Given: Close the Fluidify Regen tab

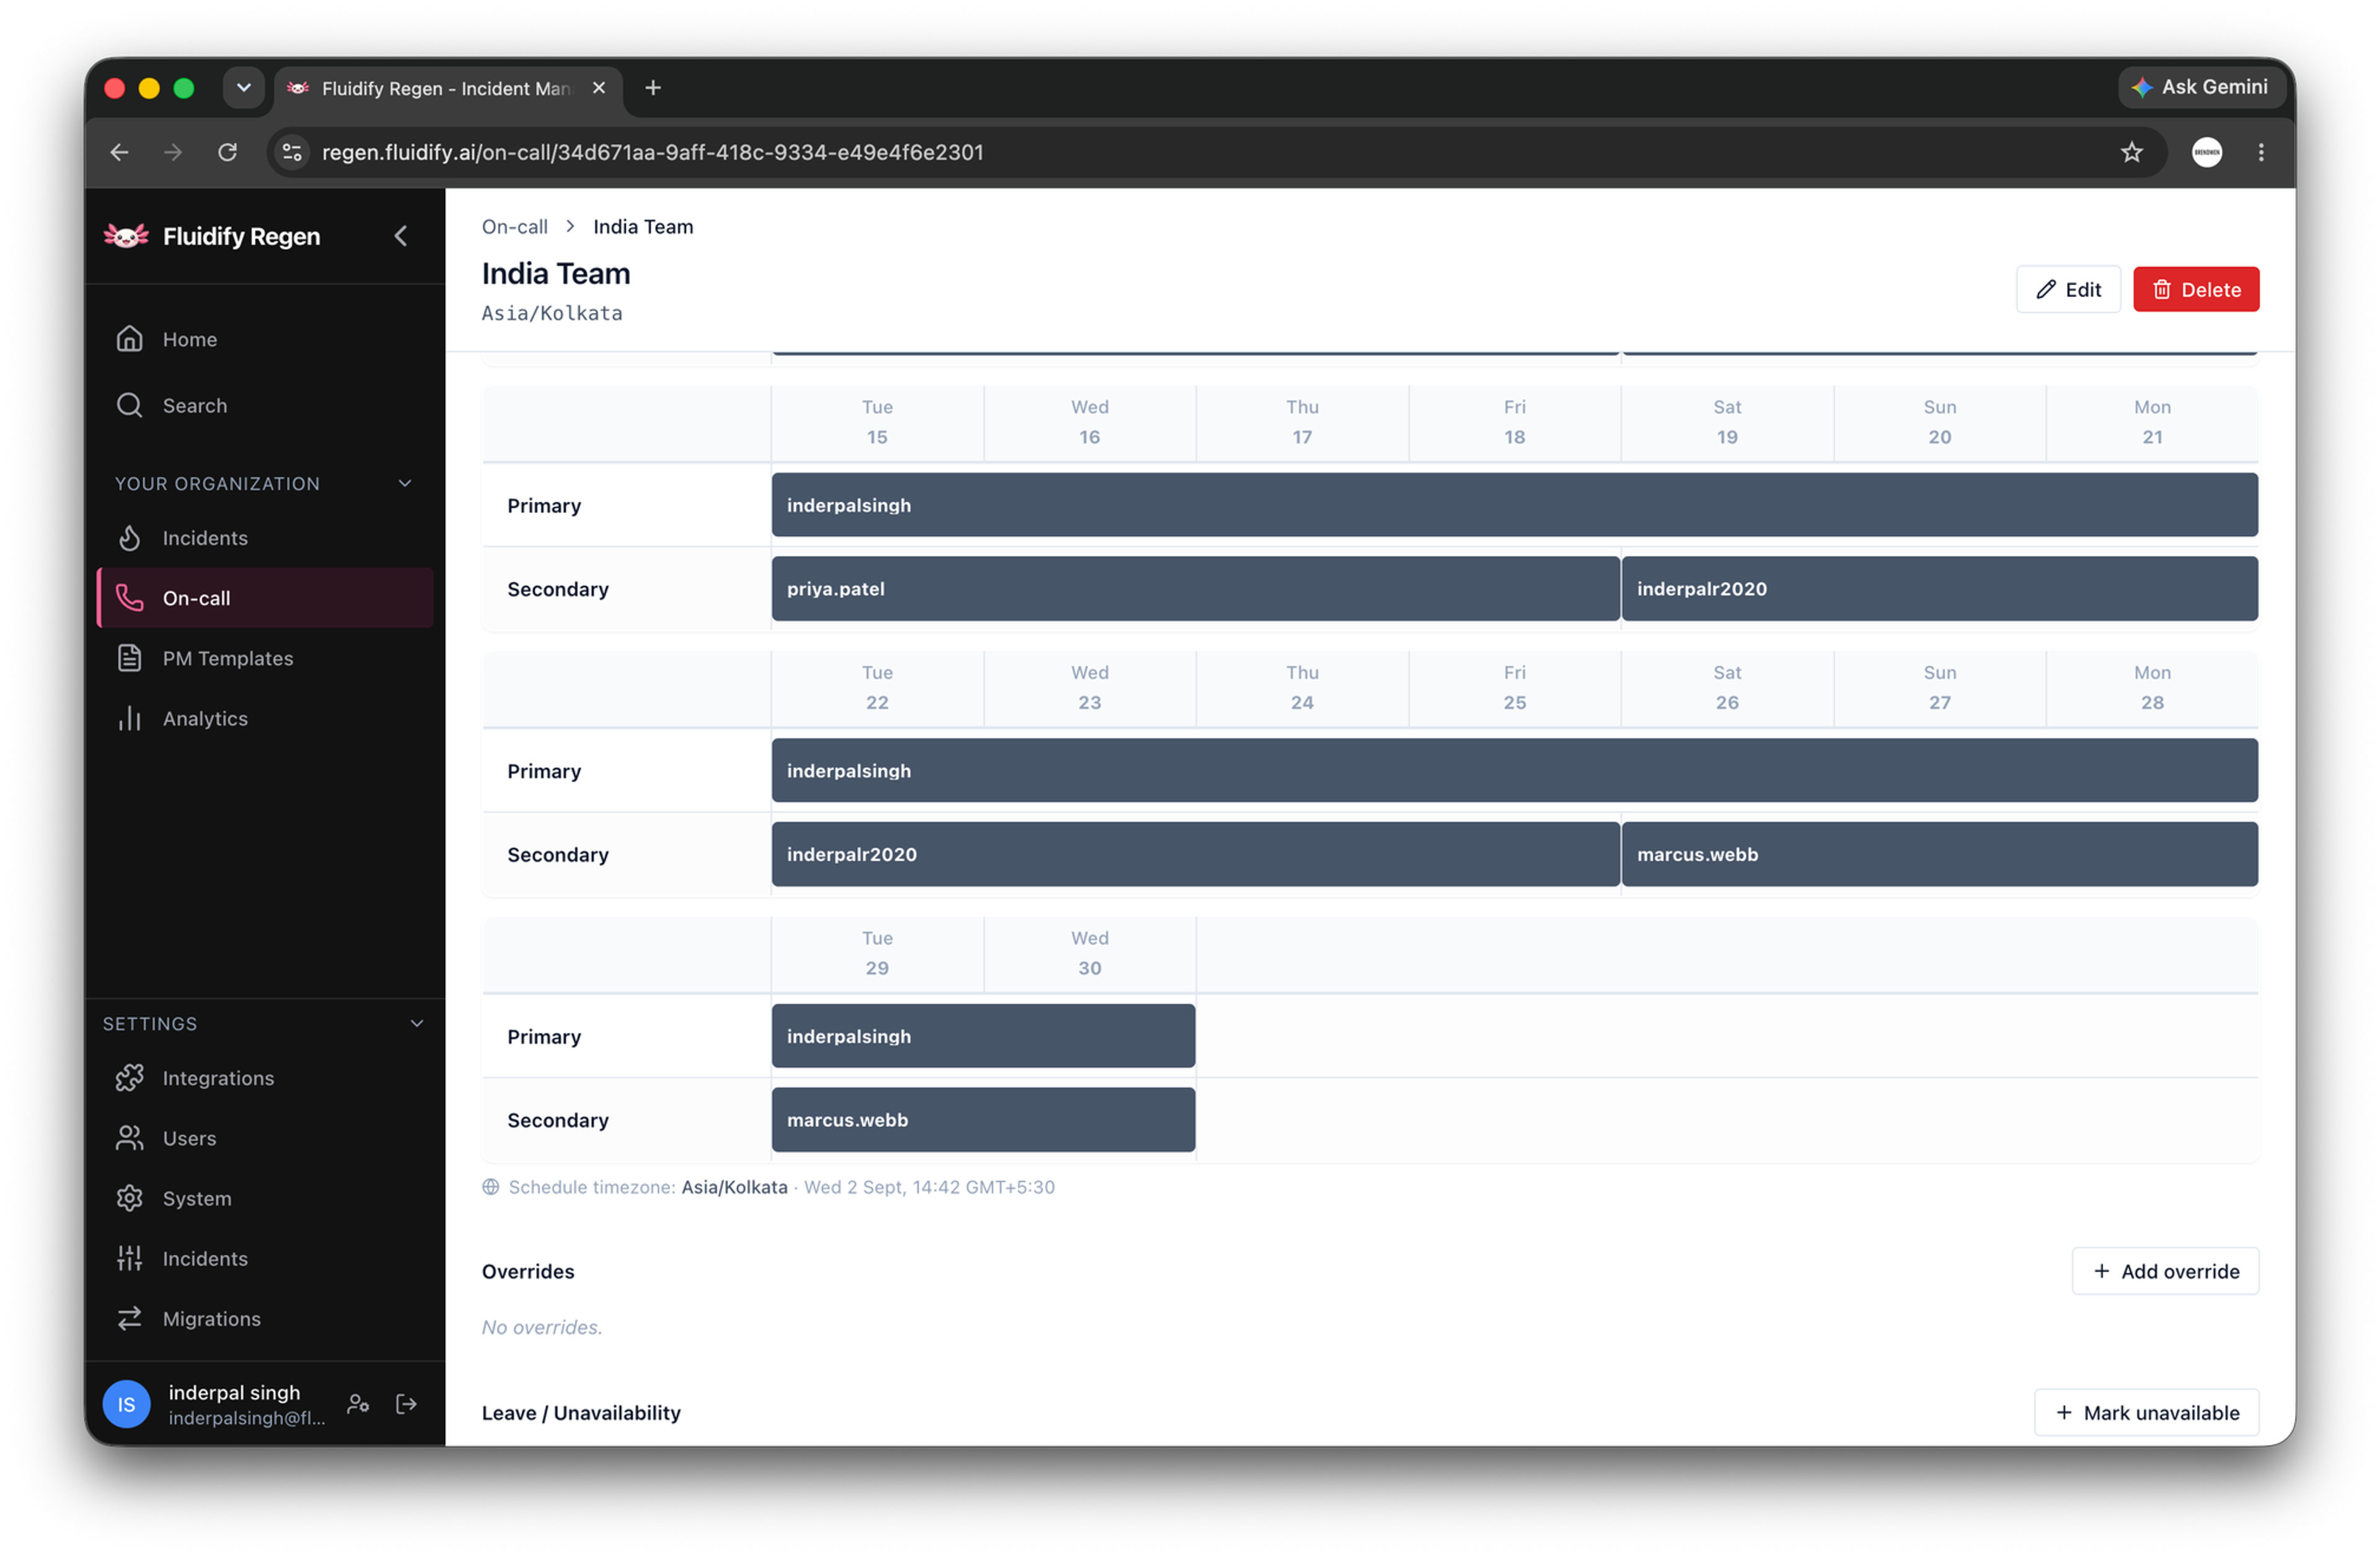Looking at the screenshot, I should [x=599, y=88].
